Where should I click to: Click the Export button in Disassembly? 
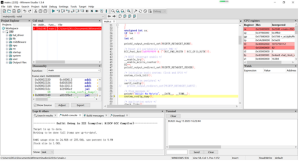[80, 105]
